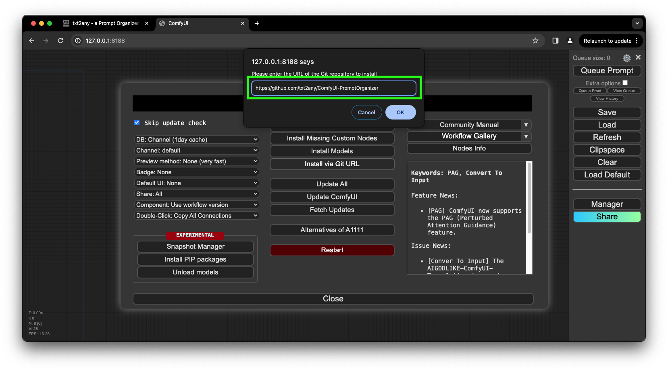Open the tab search chevron button
668x371 pixels.
point(637,23)
